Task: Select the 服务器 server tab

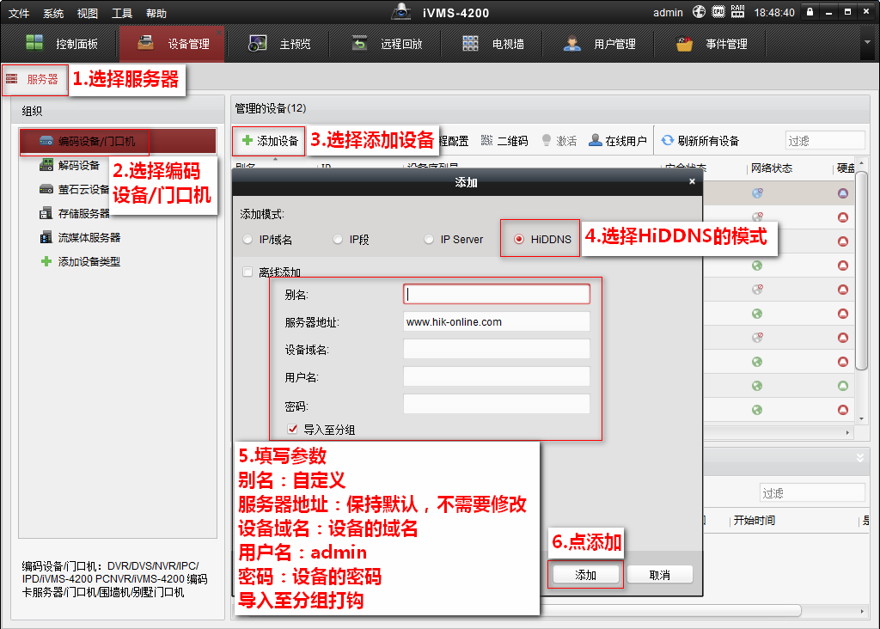Action: point(34,80)
